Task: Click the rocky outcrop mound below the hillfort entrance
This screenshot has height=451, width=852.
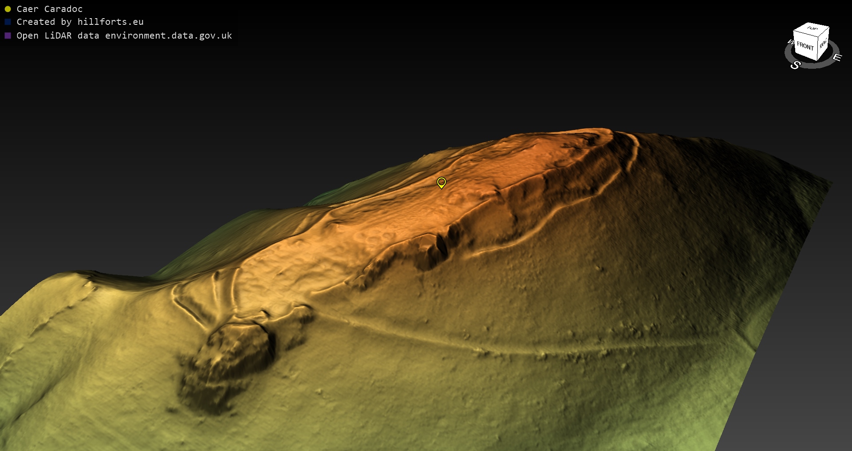Action: pyautogui.click(x=231, y=359)
